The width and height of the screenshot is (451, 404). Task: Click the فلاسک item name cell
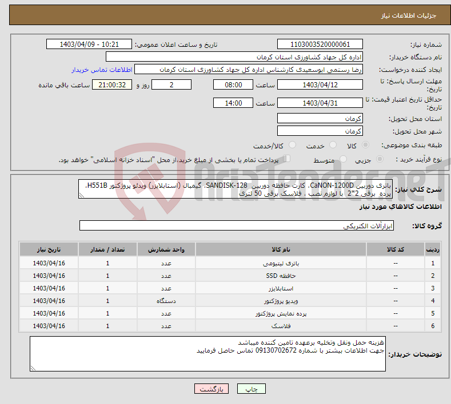pyautogui.click(x=281, y=326)
